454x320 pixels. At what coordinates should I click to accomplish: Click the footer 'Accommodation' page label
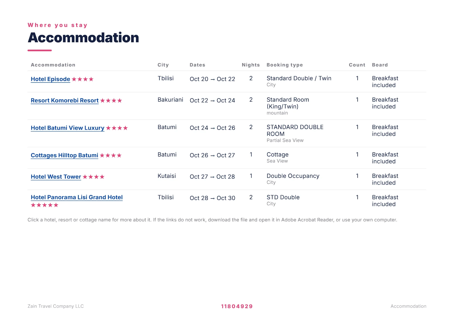click(408, 306)
